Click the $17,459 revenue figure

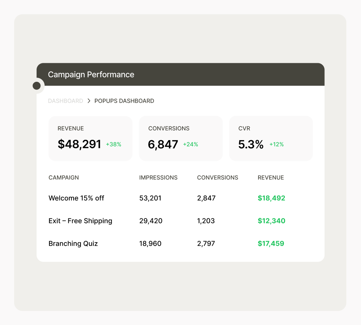coord(271,244)
